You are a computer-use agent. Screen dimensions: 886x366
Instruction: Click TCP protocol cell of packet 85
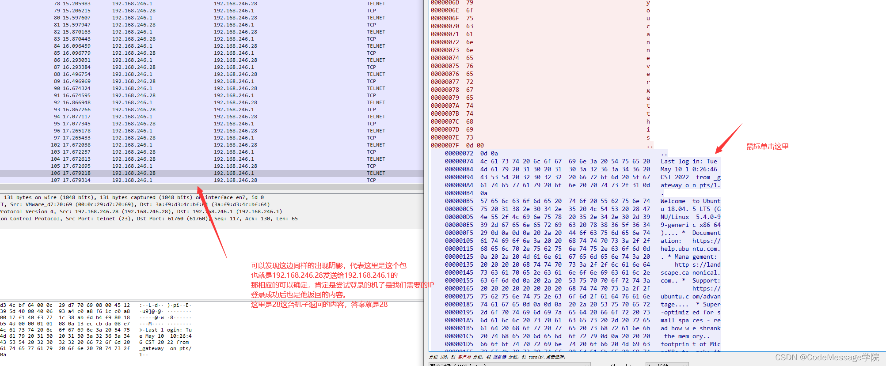coord(371,53)
